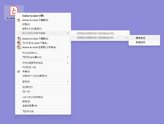This screenshot has width=164, height=124.
Task: Select 名前の変更(M)
Action: coord(43,106)
